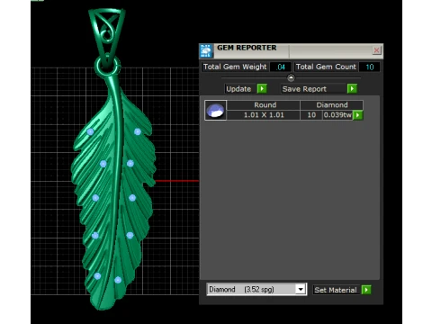This screenshot has height=324, width=432.
Task: Click the Total Gem Weight value field
Action: (281, 67)
